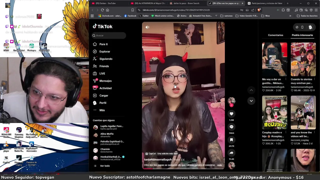320x180 pixels.
Task: Focus the TikTok 'Buscar' search field
Action: (x=109, y=35)
